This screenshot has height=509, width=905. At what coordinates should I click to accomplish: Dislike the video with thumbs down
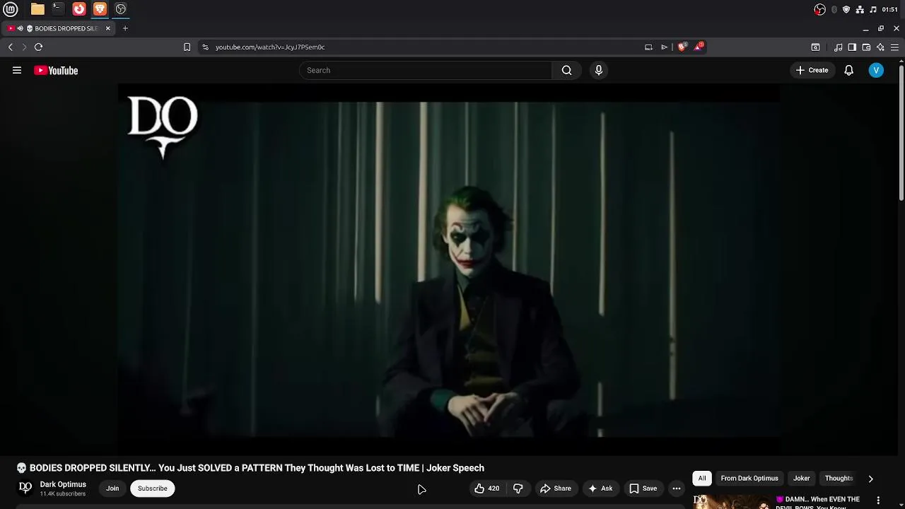(x=518, y=488)
